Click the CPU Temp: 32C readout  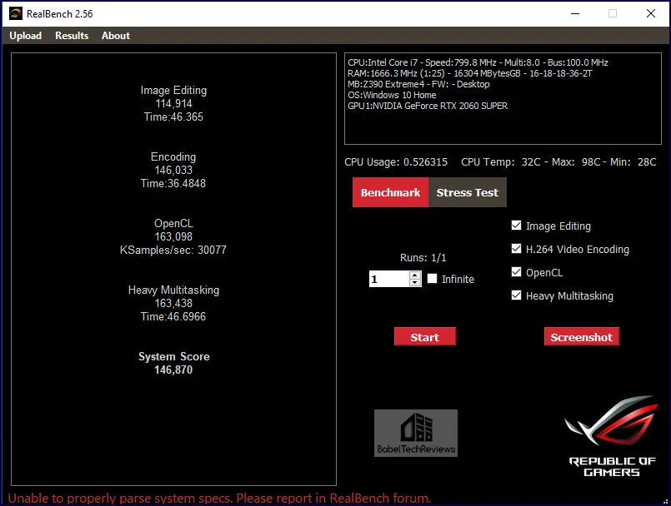500,162
